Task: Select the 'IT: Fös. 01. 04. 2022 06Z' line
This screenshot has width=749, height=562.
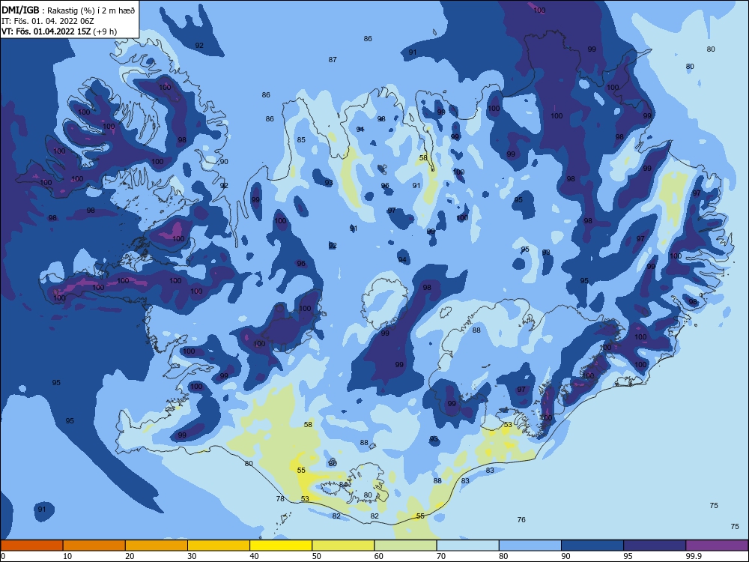Action: [x=48, y=21]
